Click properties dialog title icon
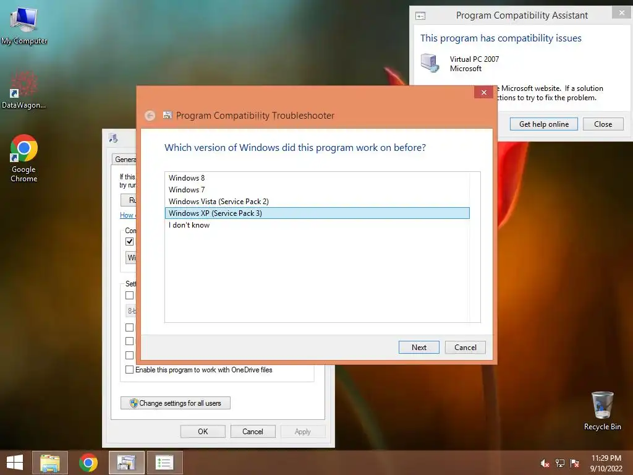The image size is (633, 475). click(114, 139)
